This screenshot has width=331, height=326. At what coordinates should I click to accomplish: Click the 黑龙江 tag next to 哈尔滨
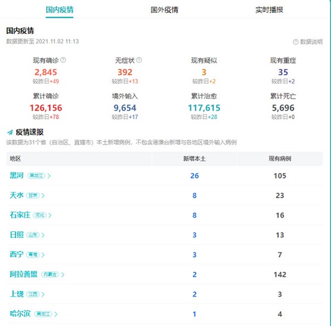[x=43, y=314]
